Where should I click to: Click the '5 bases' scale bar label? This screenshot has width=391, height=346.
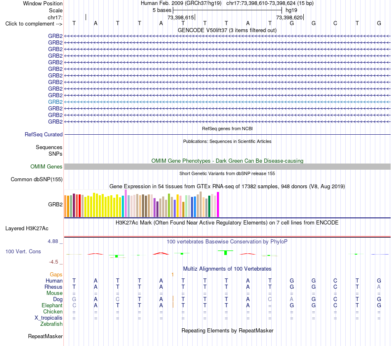pos(162,10)
